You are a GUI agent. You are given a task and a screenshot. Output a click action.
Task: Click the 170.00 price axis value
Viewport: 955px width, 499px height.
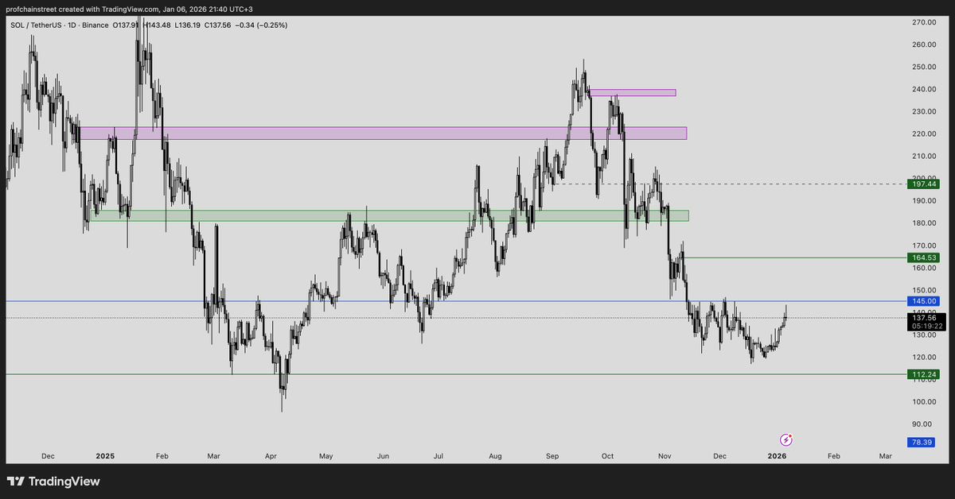pyautogui.click(x=924, y=246)
